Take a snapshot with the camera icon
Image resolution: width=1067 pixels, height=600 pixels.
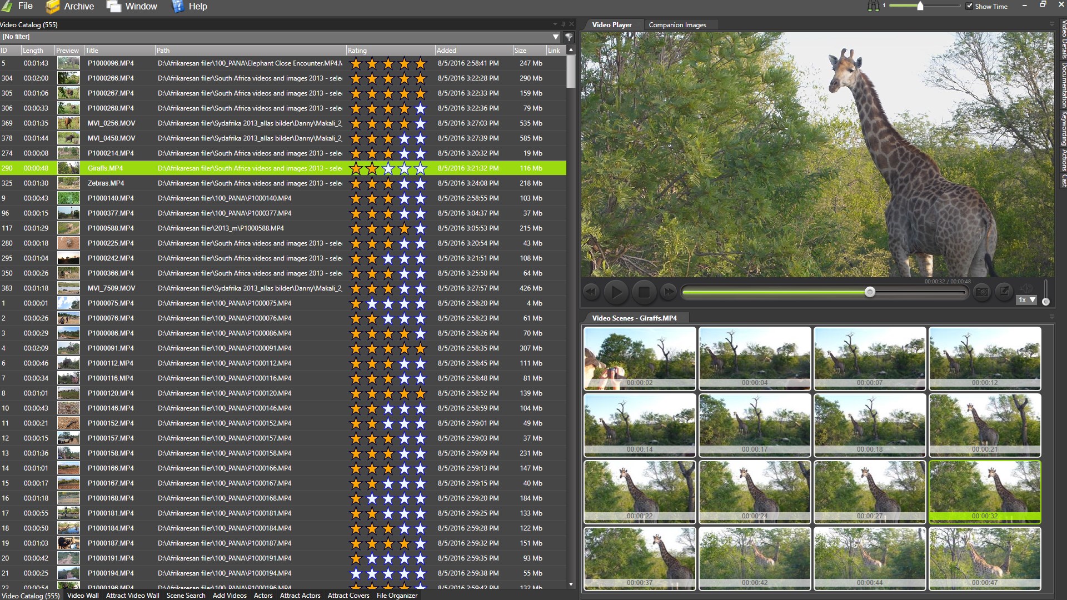(982, 292)
